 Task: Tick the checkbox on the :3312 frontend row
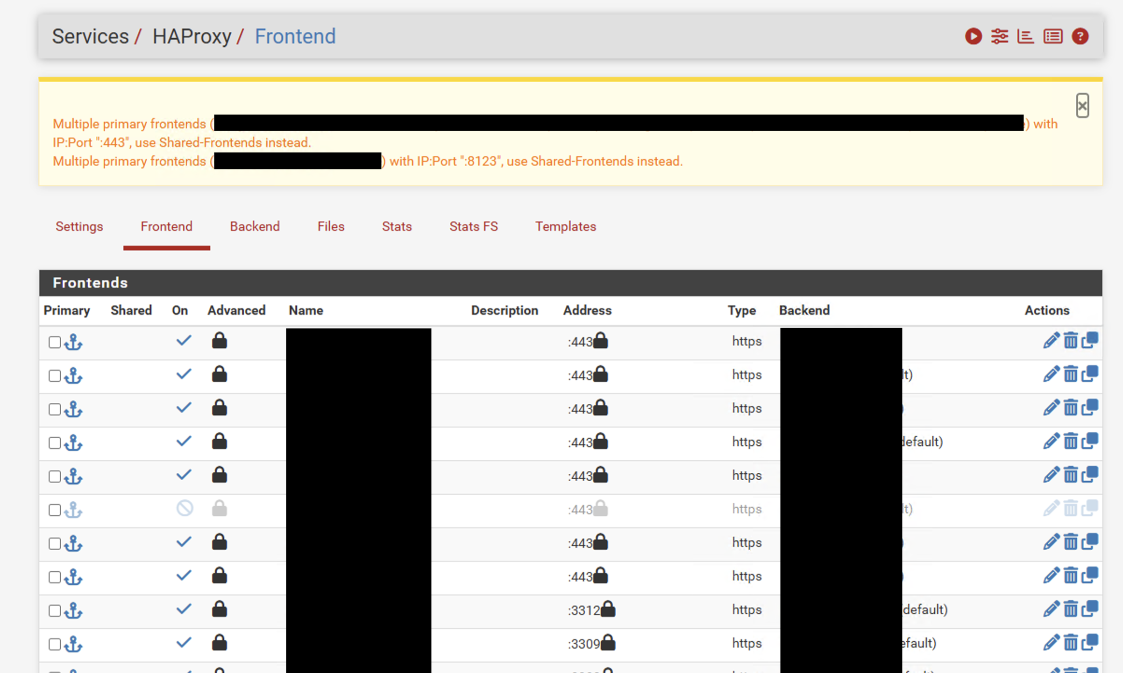coord(55,610)
